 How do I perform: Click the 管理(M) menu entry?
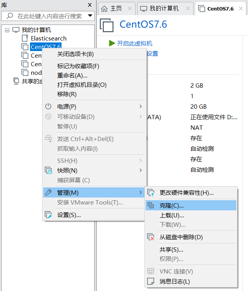coord(94,192)
